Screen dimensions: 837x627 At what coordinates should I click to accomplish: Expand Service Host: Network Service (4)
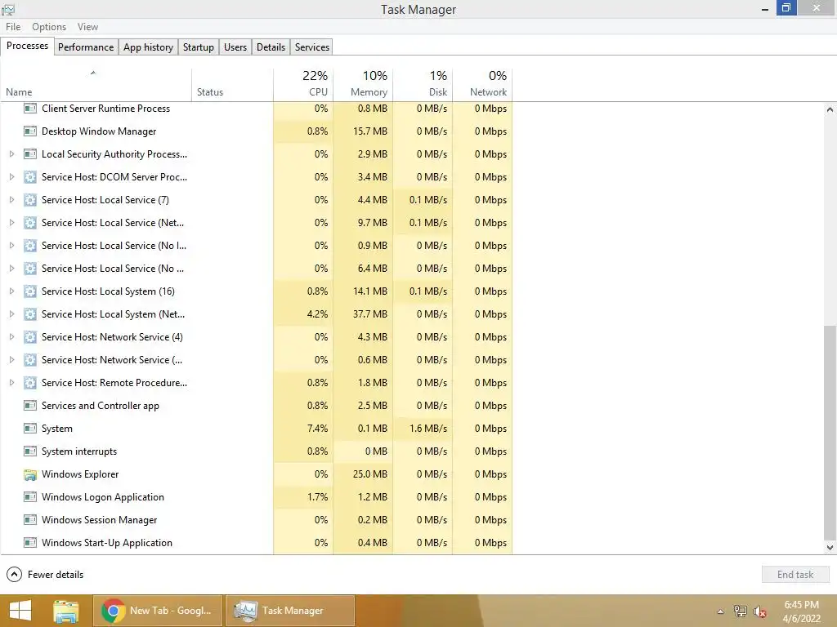click(x=11, y=337)
